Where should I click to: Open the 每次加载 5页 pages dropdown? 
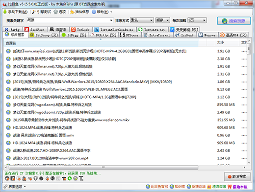(197, 20)
